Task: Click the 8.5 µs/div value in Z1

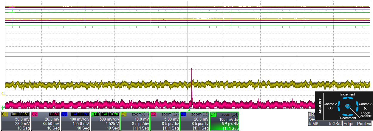Action: 140,124
